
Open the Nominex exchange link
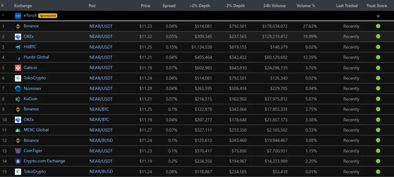point(32,88)
